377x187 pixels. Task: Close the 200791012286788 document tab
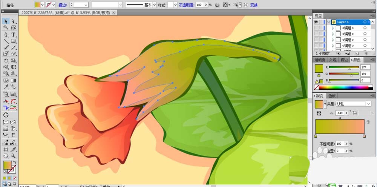click(x=113, y=12)
